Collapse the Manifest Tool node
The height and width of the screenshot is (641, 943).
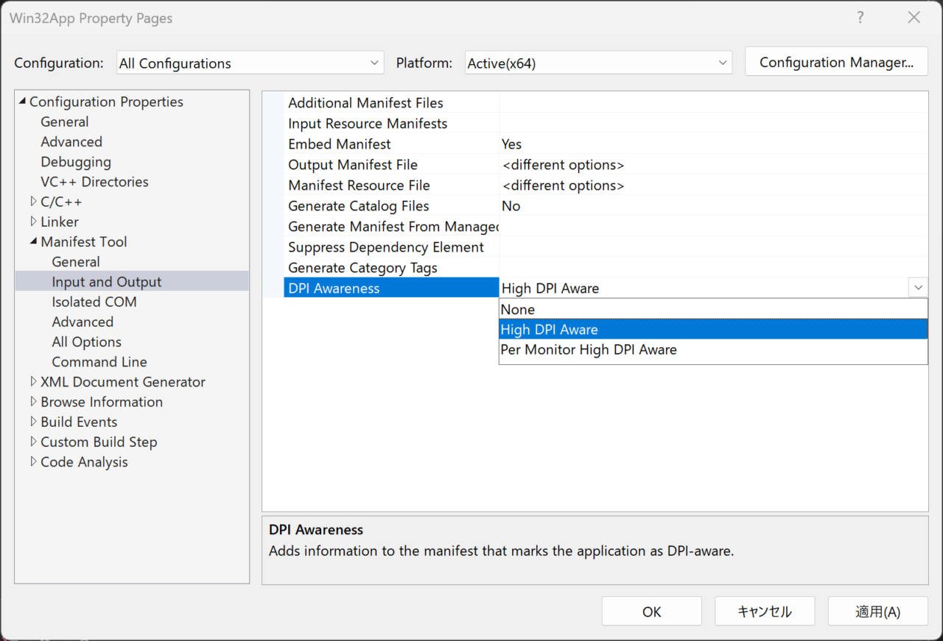coord(33,241)
